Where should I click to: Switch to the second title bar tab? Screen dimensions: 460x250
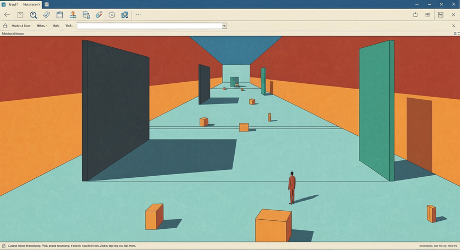click(31, 4)
